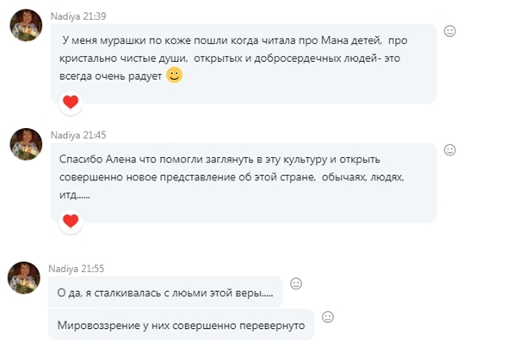Toggle heart reaction under the 'мурашки' message
Image resolution: width=519 pixels, height=347 pixels.
pos(71,102)
